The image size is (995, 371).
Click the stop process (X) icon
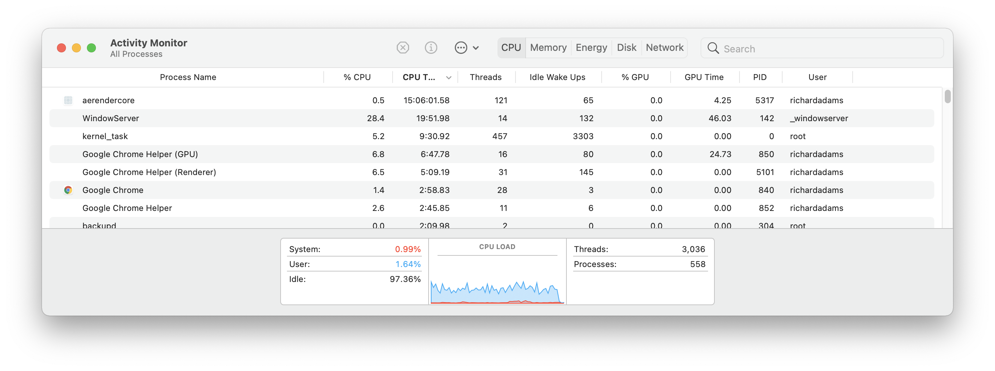403,47
